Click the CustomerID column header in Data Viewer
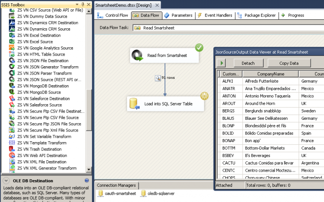Image resolution: width=324 pixels, height=202 pixels. point(231,74)
